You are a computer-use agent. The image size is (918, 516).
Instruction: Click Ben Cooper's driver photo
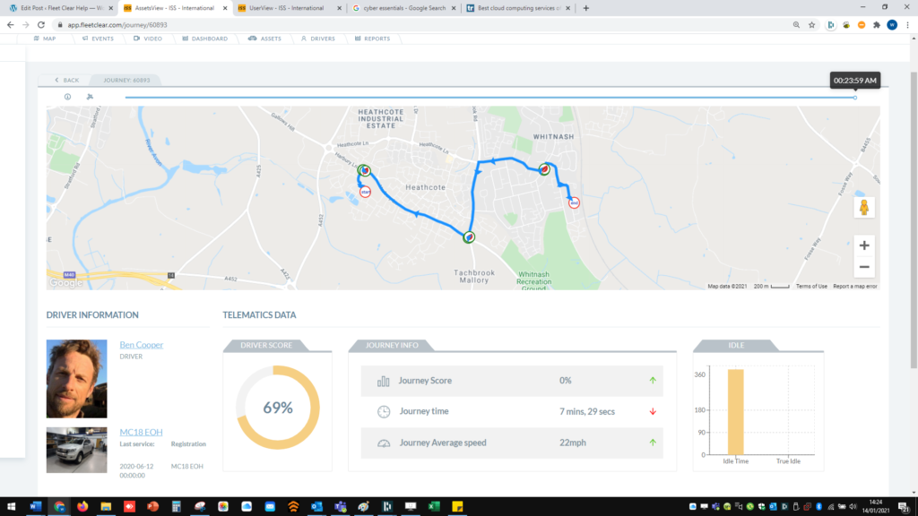[x=77, y=379]
